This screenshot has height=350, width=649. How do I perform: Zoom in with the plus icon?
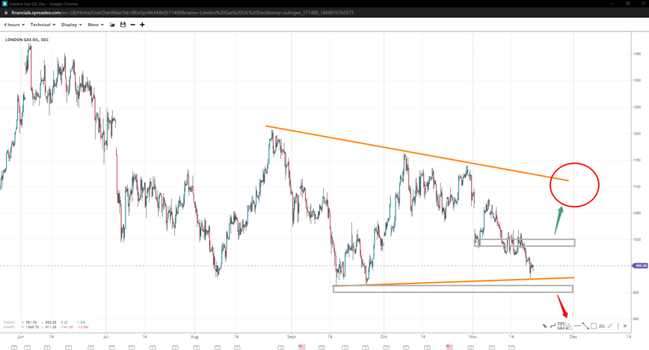click(142, 25)
